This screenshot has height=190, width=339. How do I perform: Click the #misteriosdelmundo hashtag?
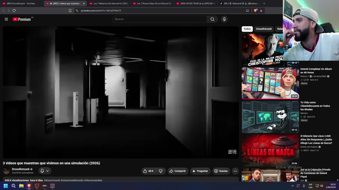72,180
